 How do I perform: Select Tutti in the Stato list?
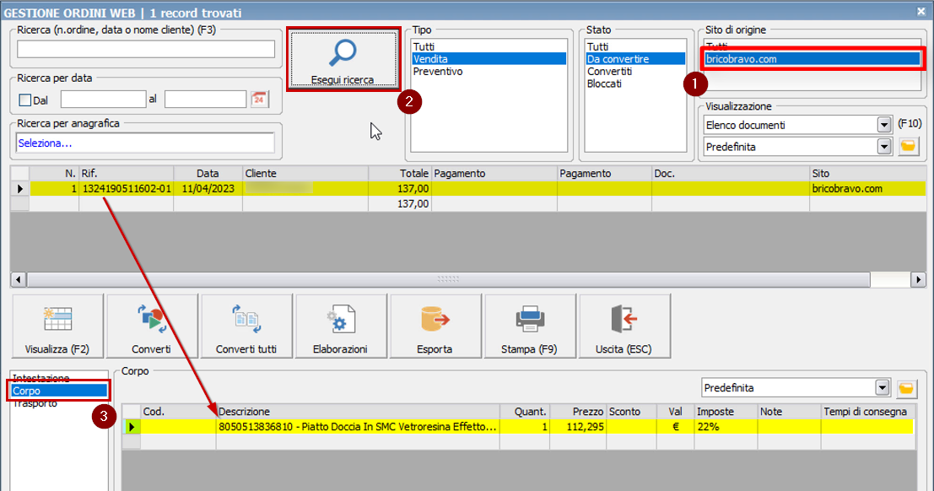[597, 46]
